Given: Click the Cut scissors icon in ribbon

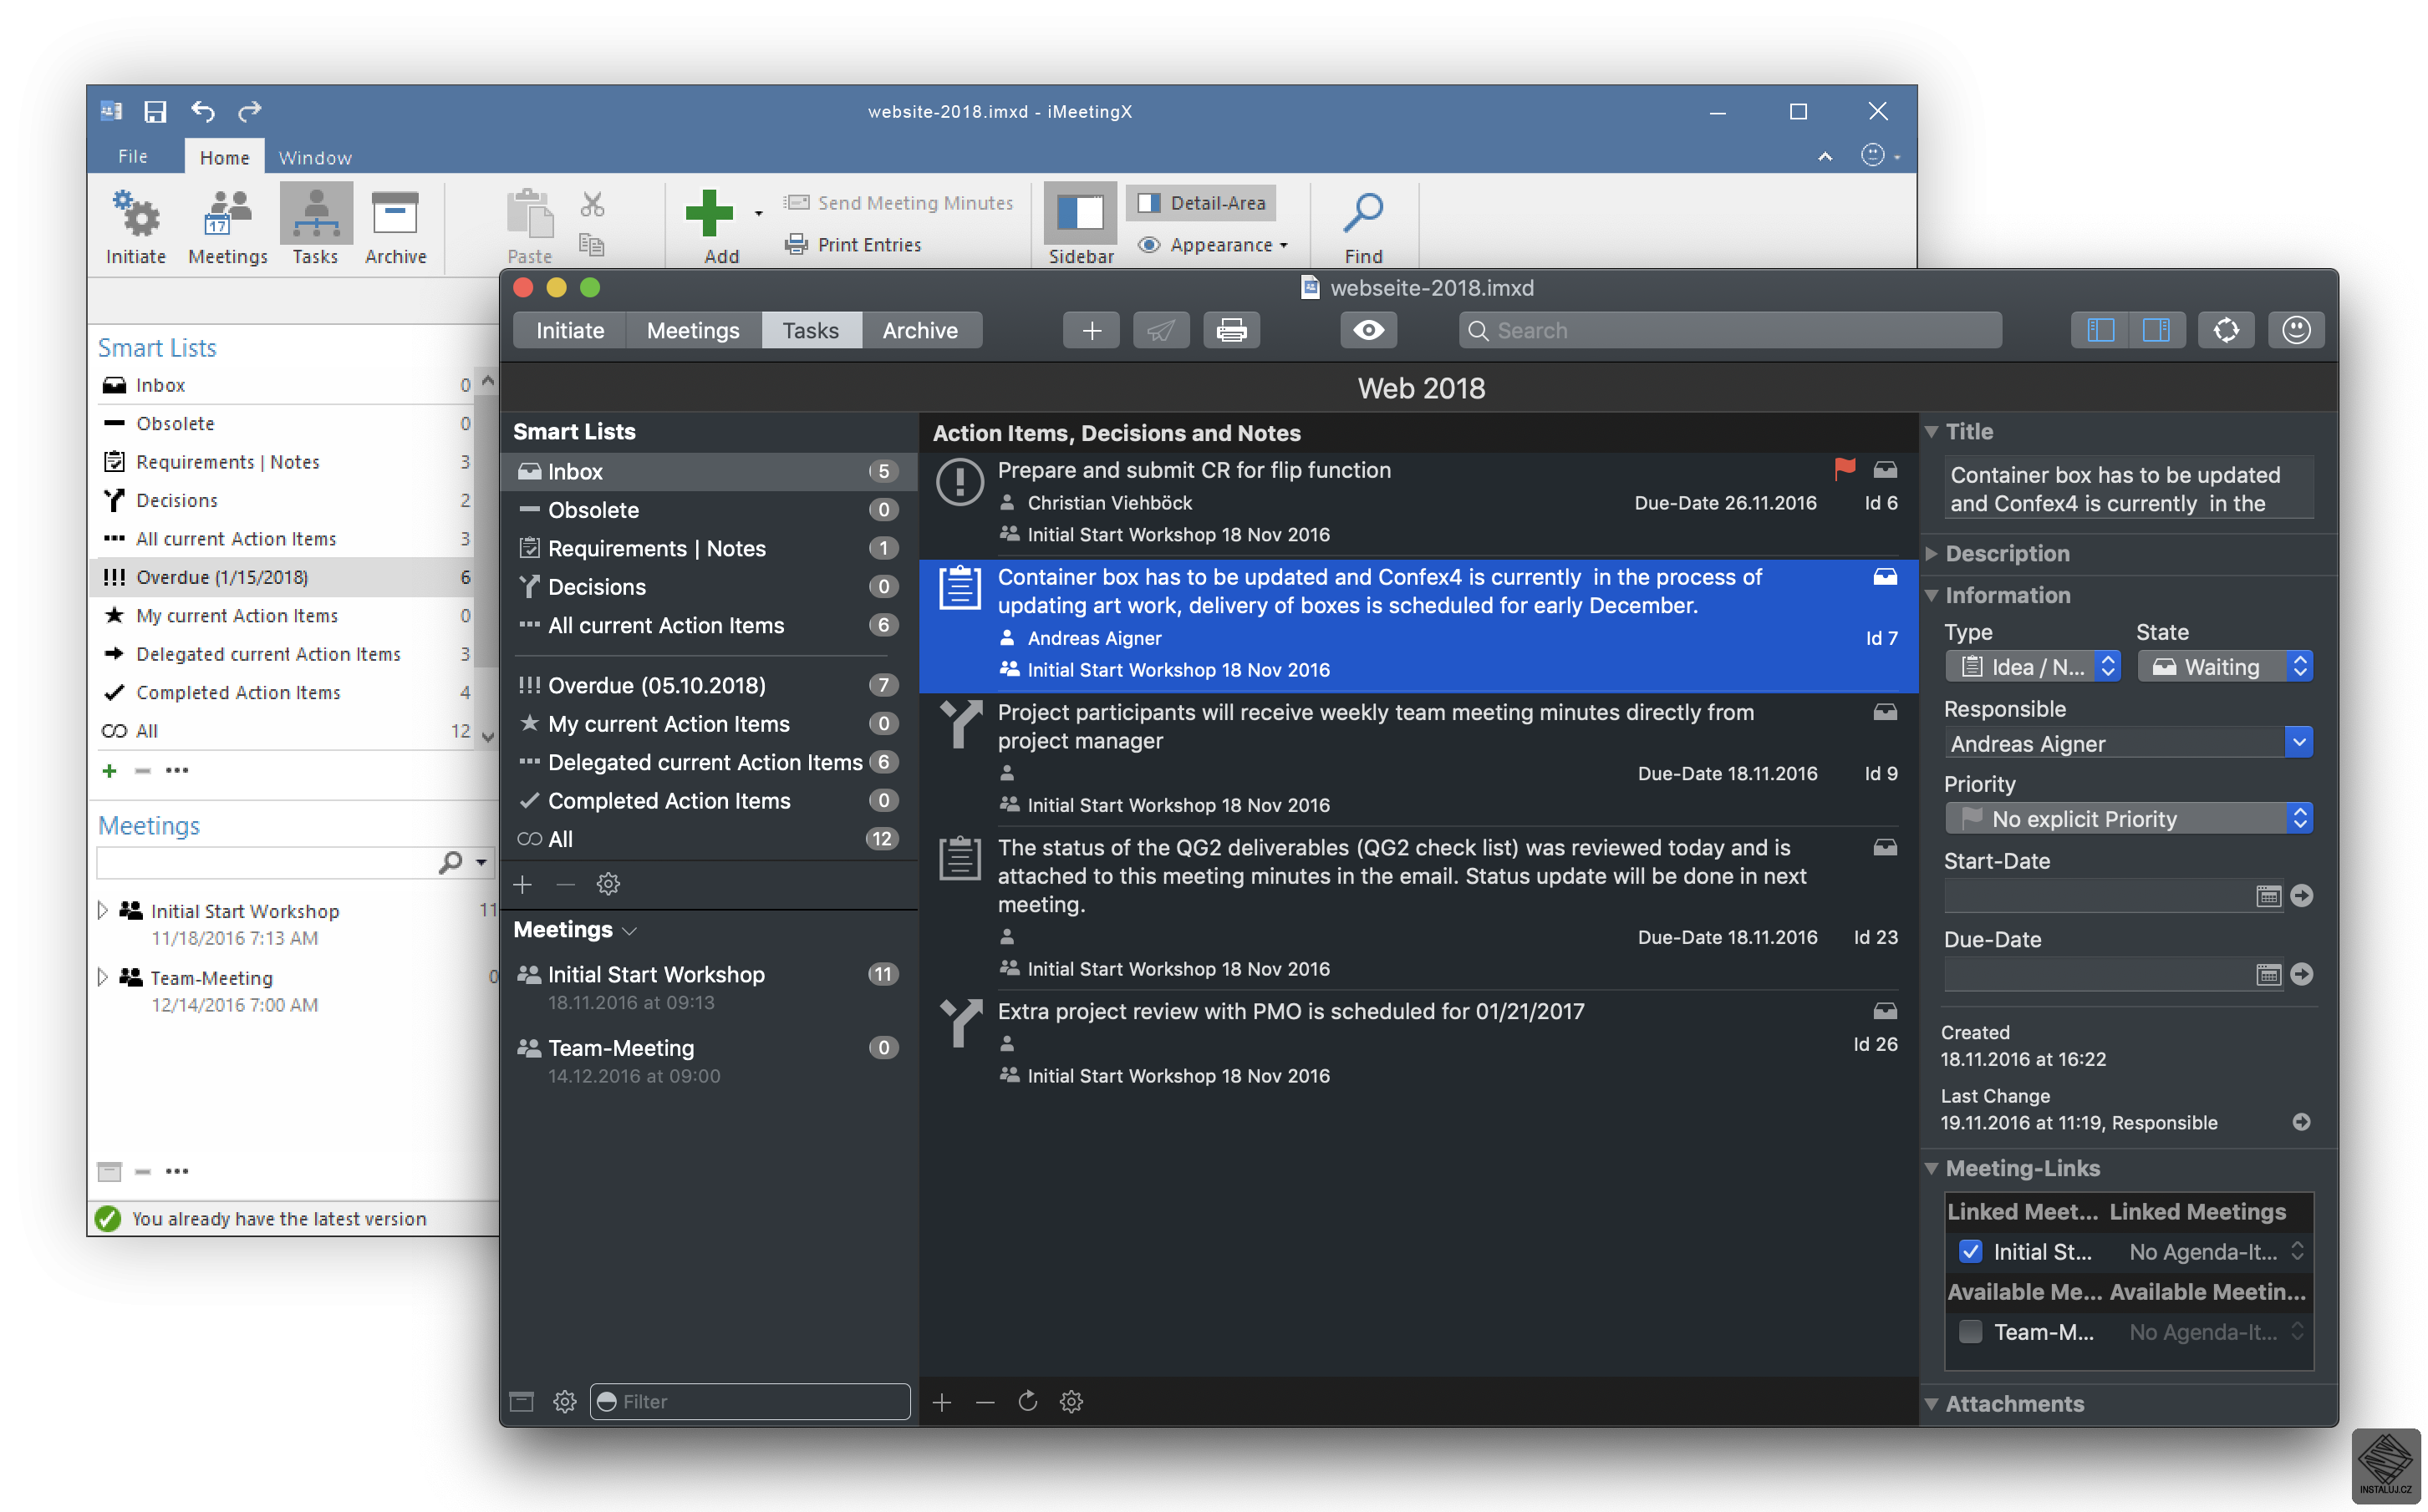Looking at the screenshot, I should tap(593, 204).
